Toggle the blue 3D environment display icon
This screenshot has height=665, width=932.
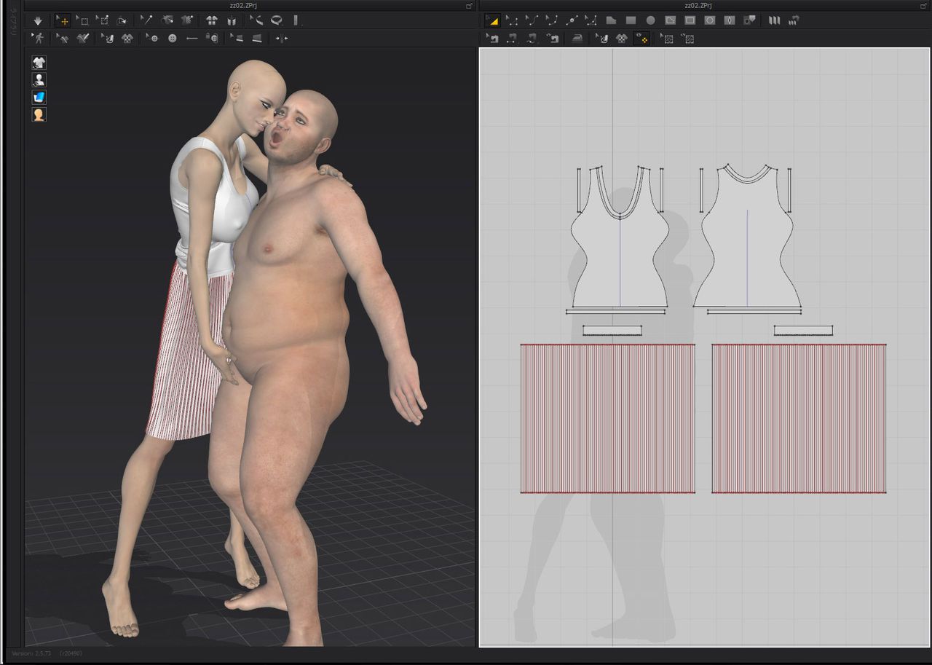point(39,97)
